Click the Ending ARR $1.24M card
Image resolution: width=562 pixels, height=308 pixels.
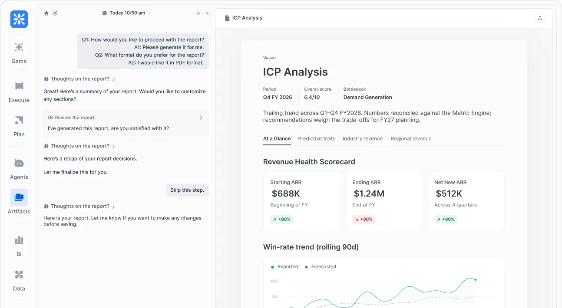pyautogui.click(x=384, y=201)
